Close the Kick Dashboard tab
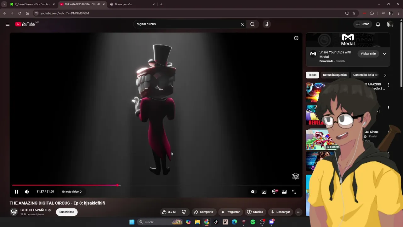Screen dimensions: 403x227 (54, 4)
